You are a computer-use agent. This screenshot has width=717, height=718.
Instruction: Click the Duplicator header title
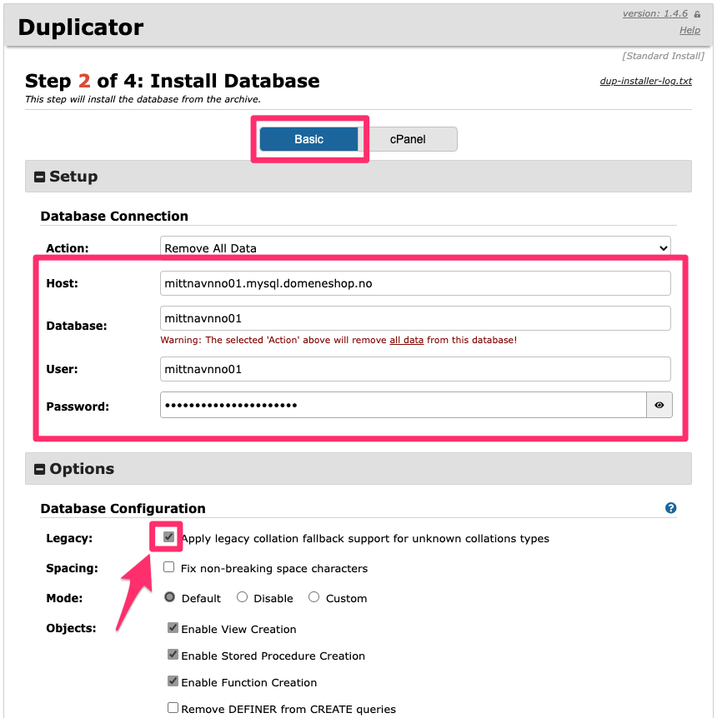point(81,27)
